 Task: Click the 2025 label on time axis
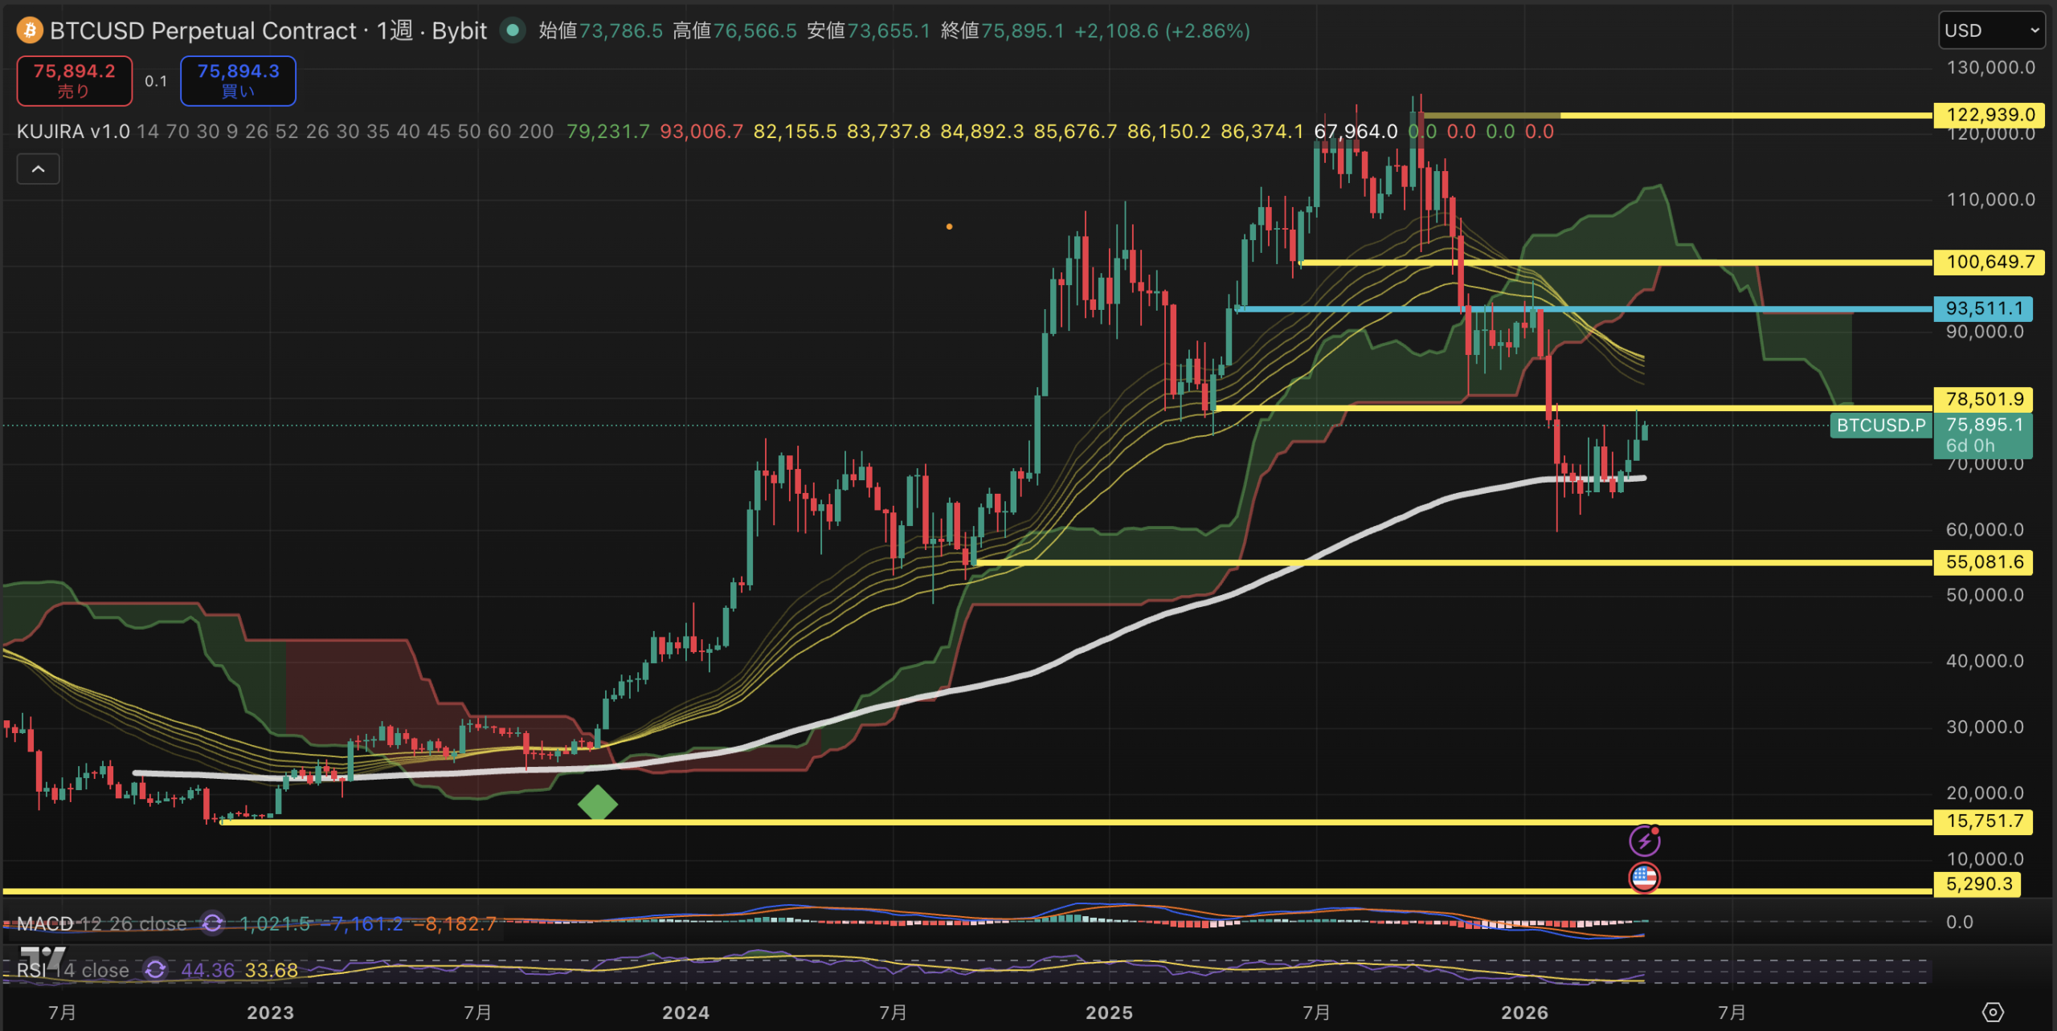(1109, 1013)
